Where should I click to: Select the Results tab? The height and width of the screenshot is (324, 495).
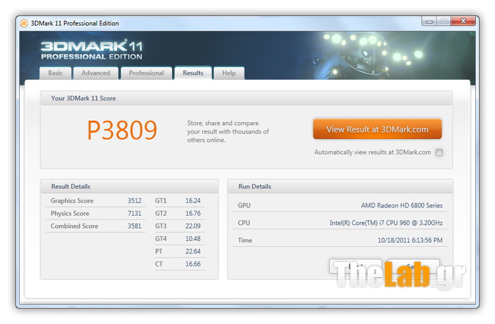coord(193,73)
